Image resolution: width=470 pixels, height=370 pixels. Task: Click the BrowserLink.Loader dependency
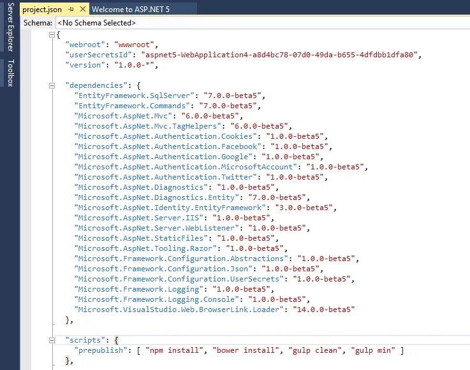179,310
